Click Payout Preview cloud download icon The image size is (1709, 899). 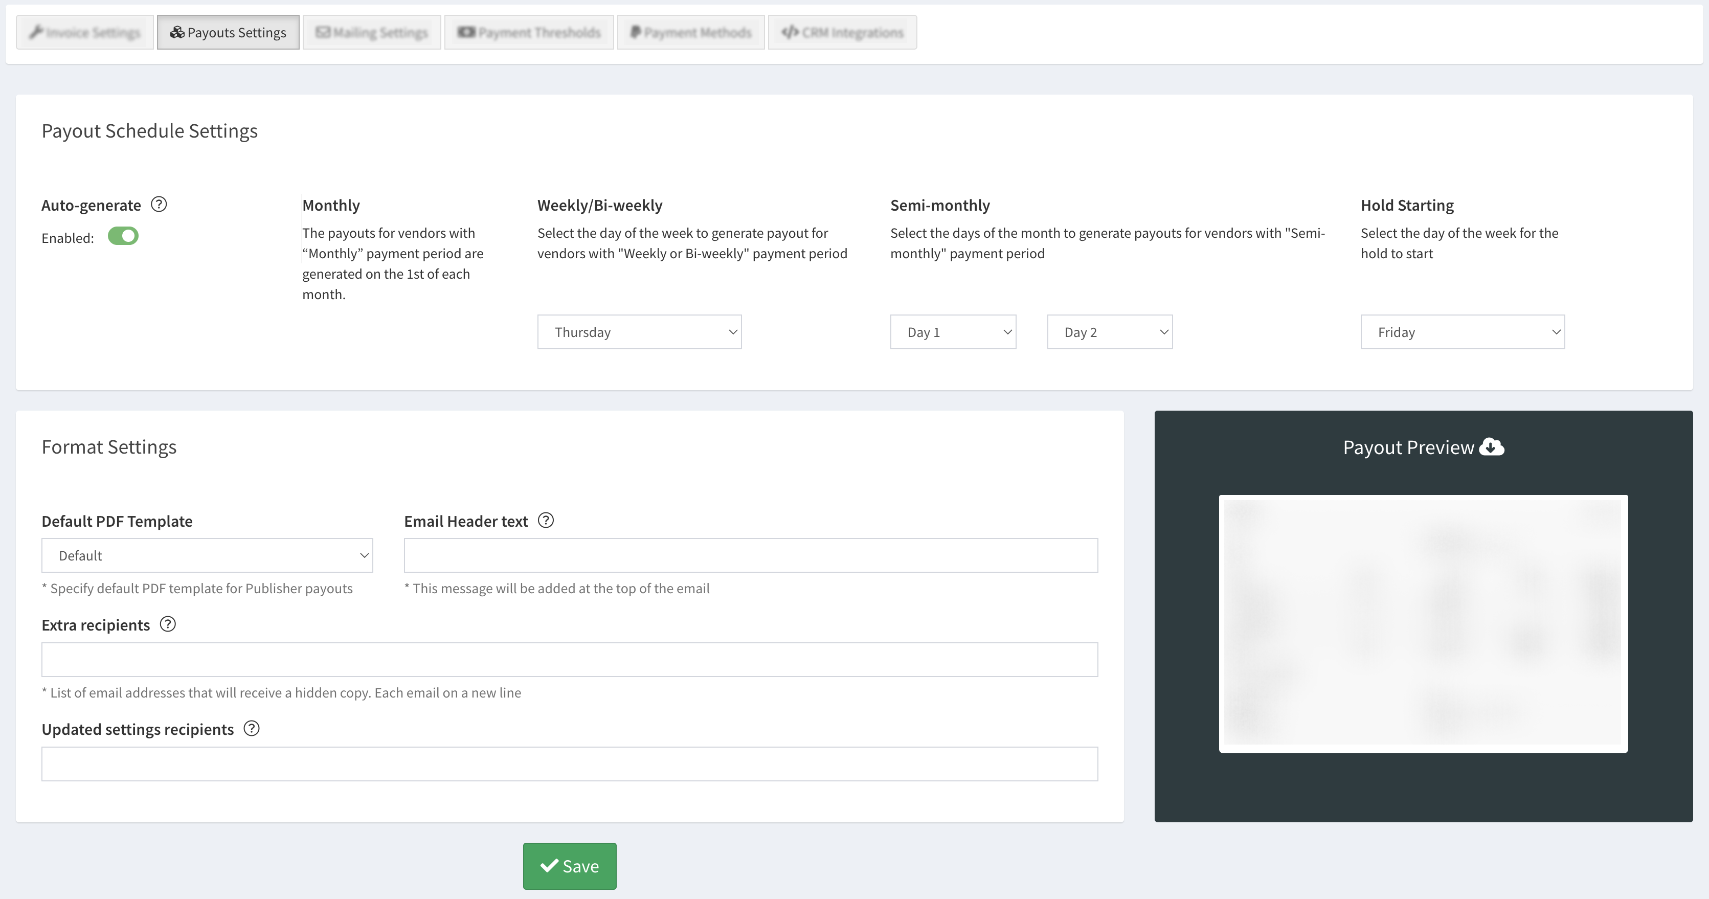click(1491, 446)
